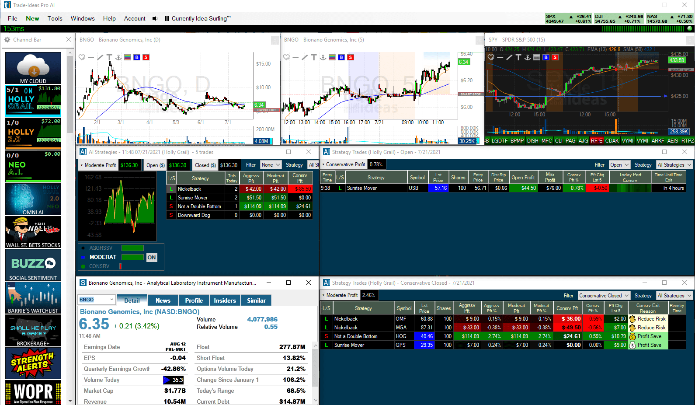The image size is (695, 405).
Task: Select AGGRSSV risk mode
Action: tap(101, 248)
